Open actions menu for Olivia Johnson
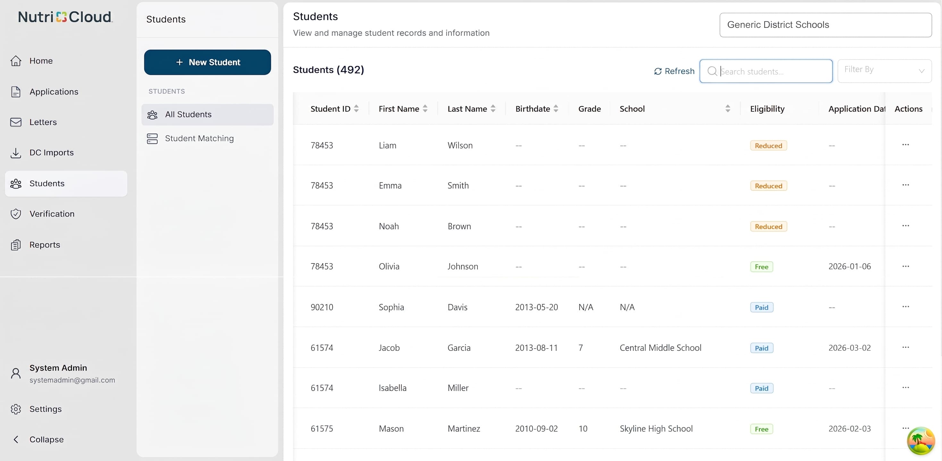 pyautogui.click(x=905, y=266)
